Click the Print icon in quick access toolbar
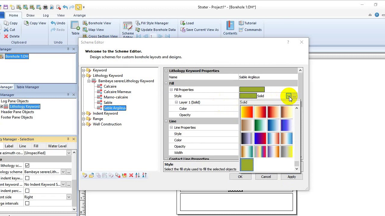The height and width of the screenshot is (216, 385). coord(45,7)
